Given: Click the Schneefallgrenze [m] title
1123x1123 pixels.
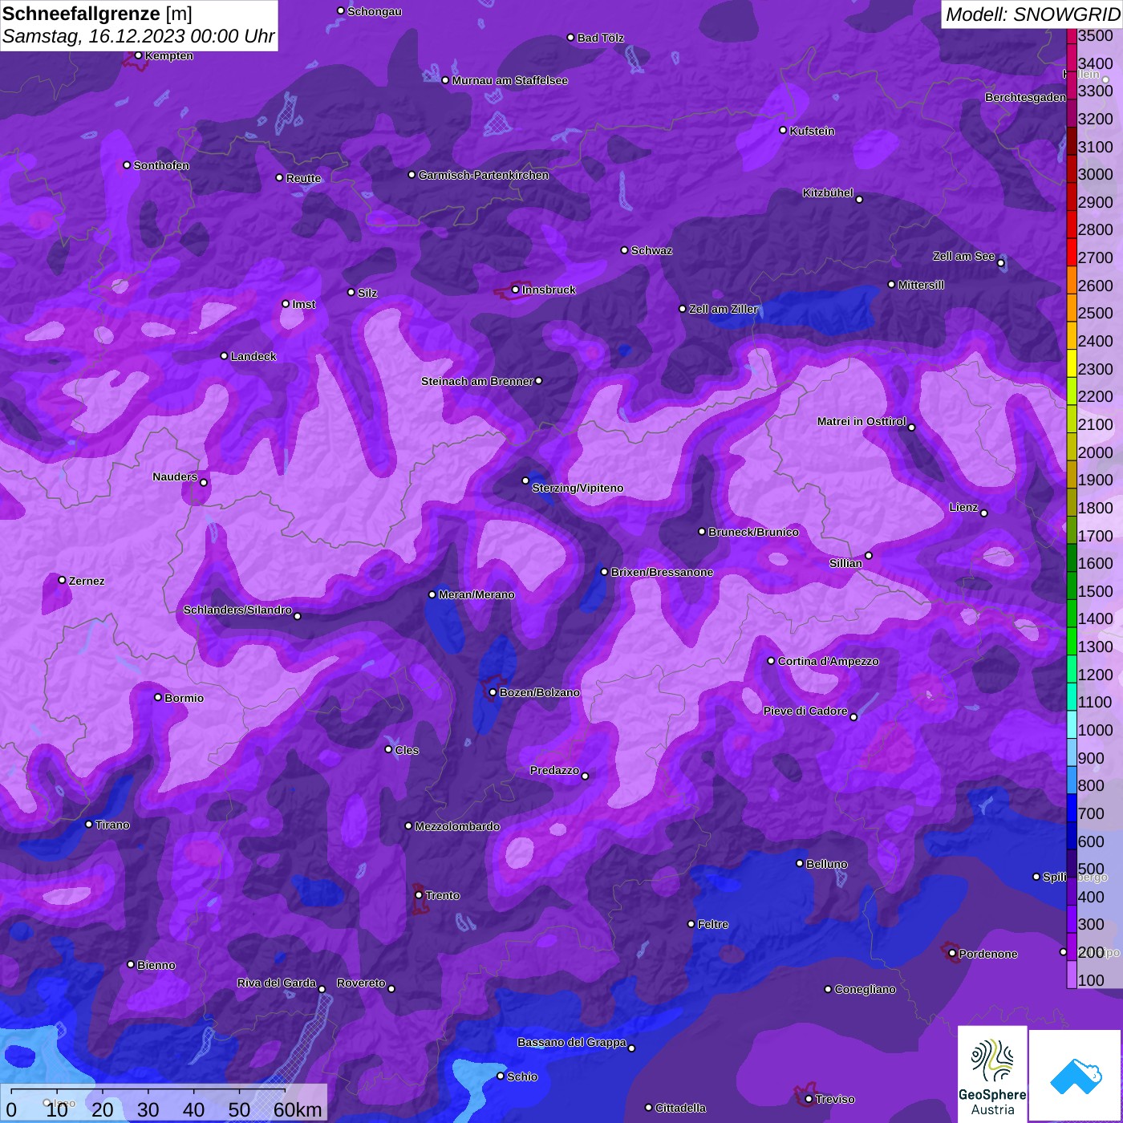Looking at the screenshot, I should 97,14.
